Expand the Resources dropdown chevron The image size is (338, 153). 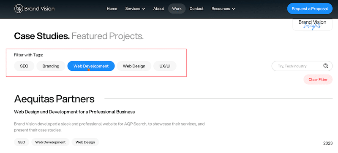[234, 9]
